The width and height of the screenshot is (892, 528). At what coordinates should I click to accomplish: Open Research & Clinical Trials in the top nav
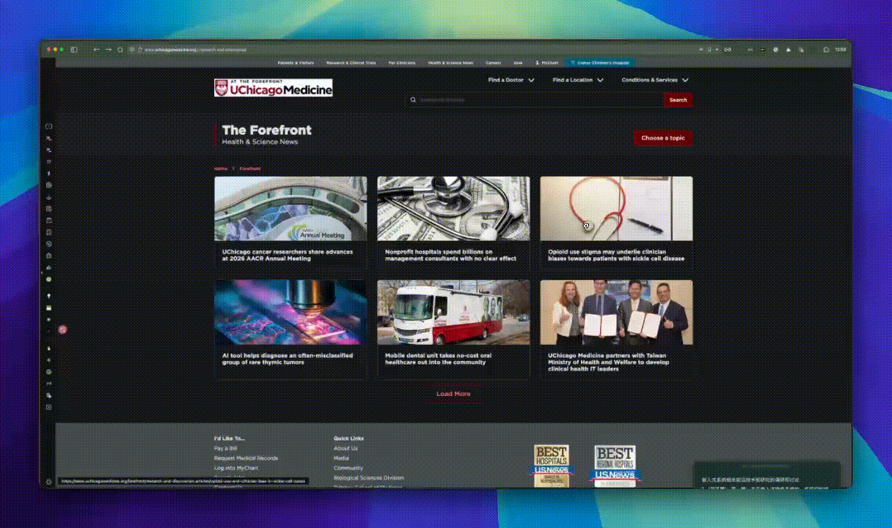351,63
